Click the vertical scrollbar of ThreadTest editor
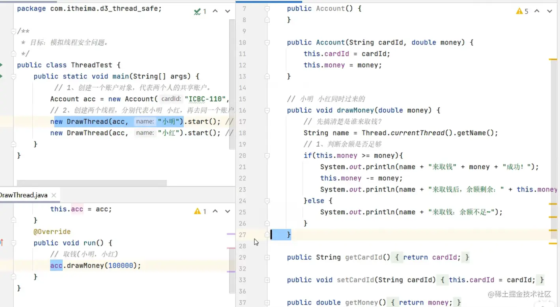This screenshot has height=307, width=560. point(232,85)
